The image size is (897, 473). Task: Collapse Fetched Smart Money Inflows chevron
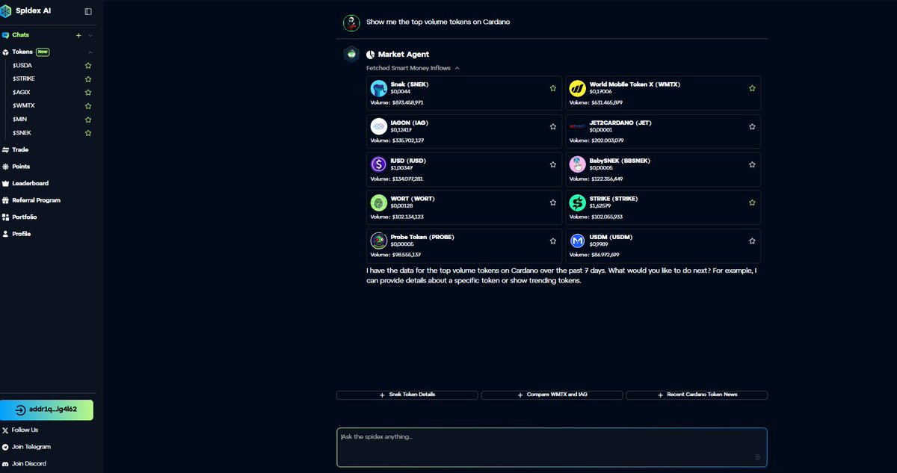[x=457, y=68]
